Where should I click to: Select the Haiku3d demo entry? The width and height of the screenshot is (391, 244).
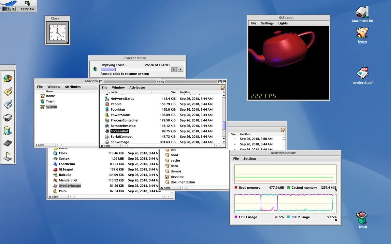point(65,175)
